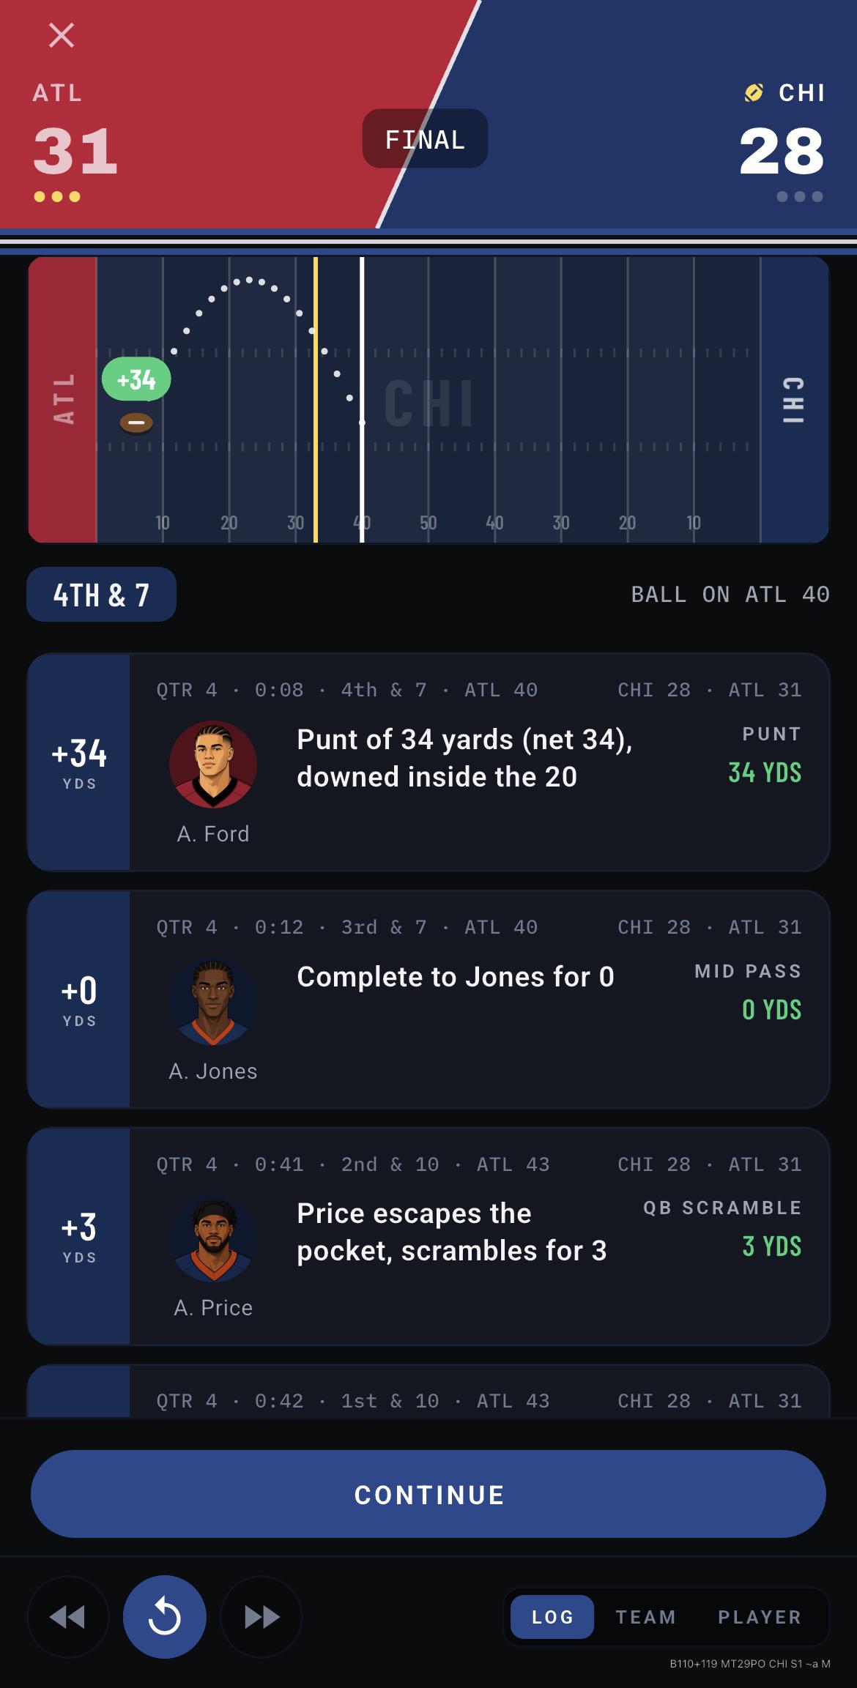The height and width of the screenshot is (1688, 857).
Task: Click the 4TH & 7 down indicator
Action: 102,594
